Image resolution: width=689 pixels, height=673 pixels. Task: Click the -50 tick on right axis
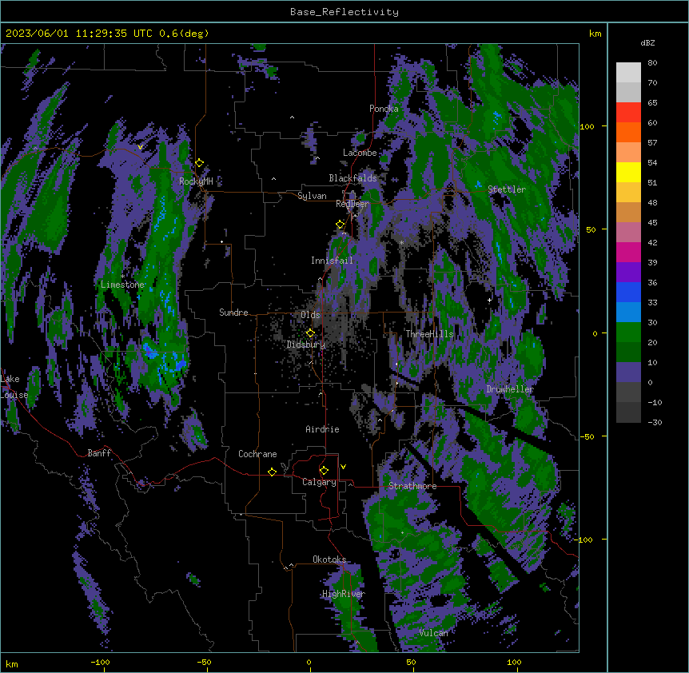(x=587, y=436)
